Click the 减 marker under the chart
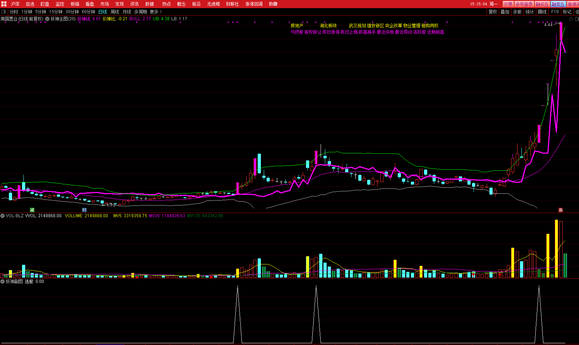The image size is (579, 345). (32, 210)
